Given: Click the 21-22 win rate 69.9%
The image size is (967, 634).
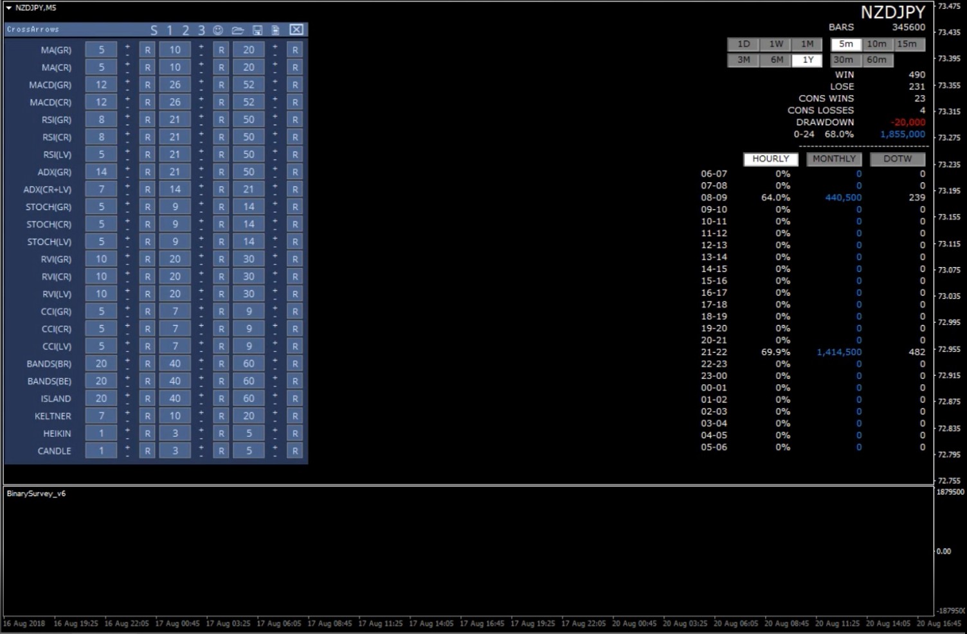Looking at the screenshot, I should 775,352.
